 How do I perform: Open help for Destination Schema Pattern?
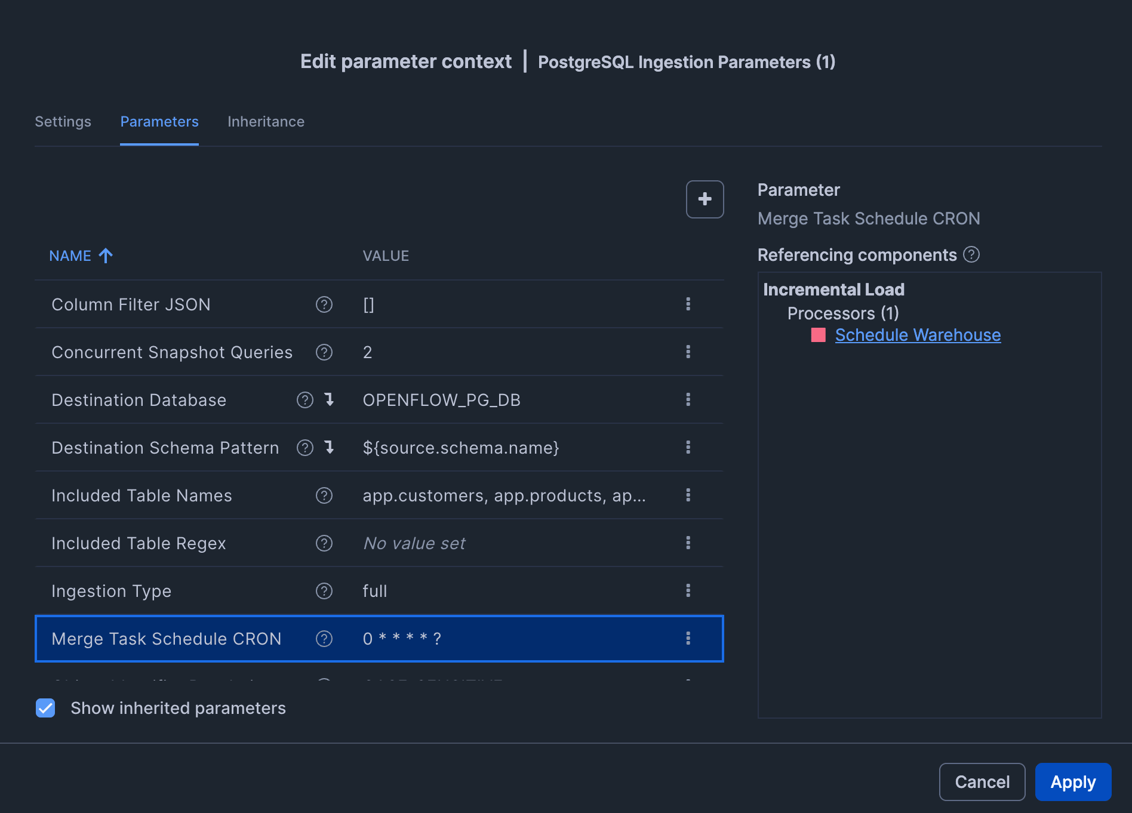pos(305,448)
